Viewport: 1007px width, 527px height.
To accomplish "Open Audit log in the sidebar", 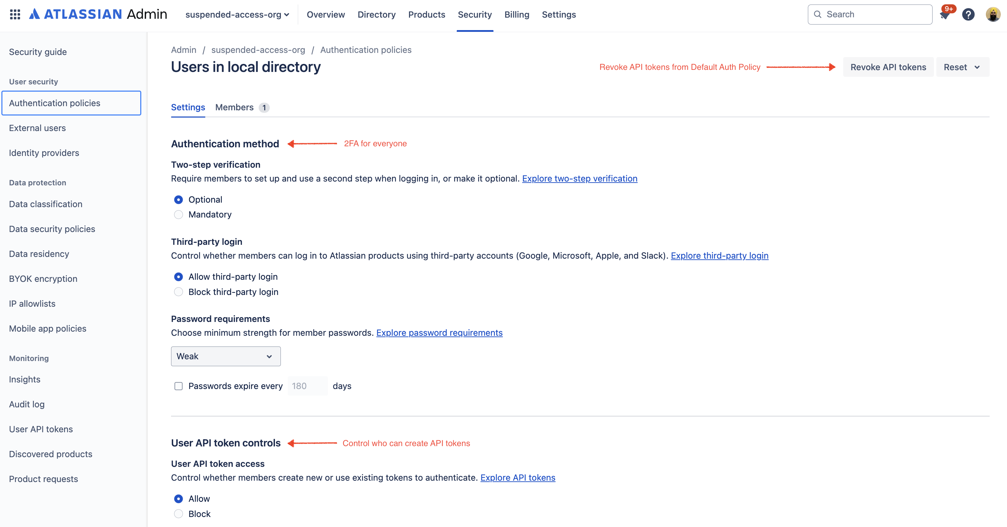I will point(27,405).
